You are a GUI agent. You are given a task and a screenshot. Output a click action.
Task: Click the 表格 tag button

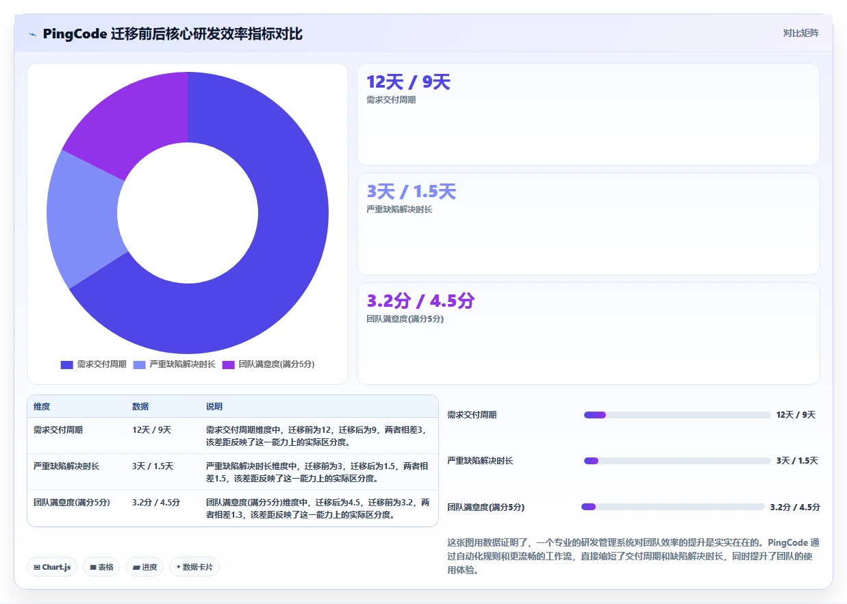pyautogui.click(x=101, y=567)
